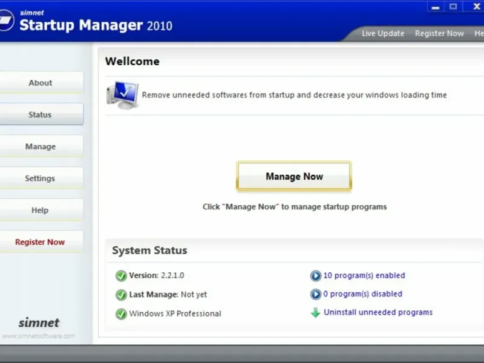
Task: Click green check icon beside Version
Action: pos(121,276)
